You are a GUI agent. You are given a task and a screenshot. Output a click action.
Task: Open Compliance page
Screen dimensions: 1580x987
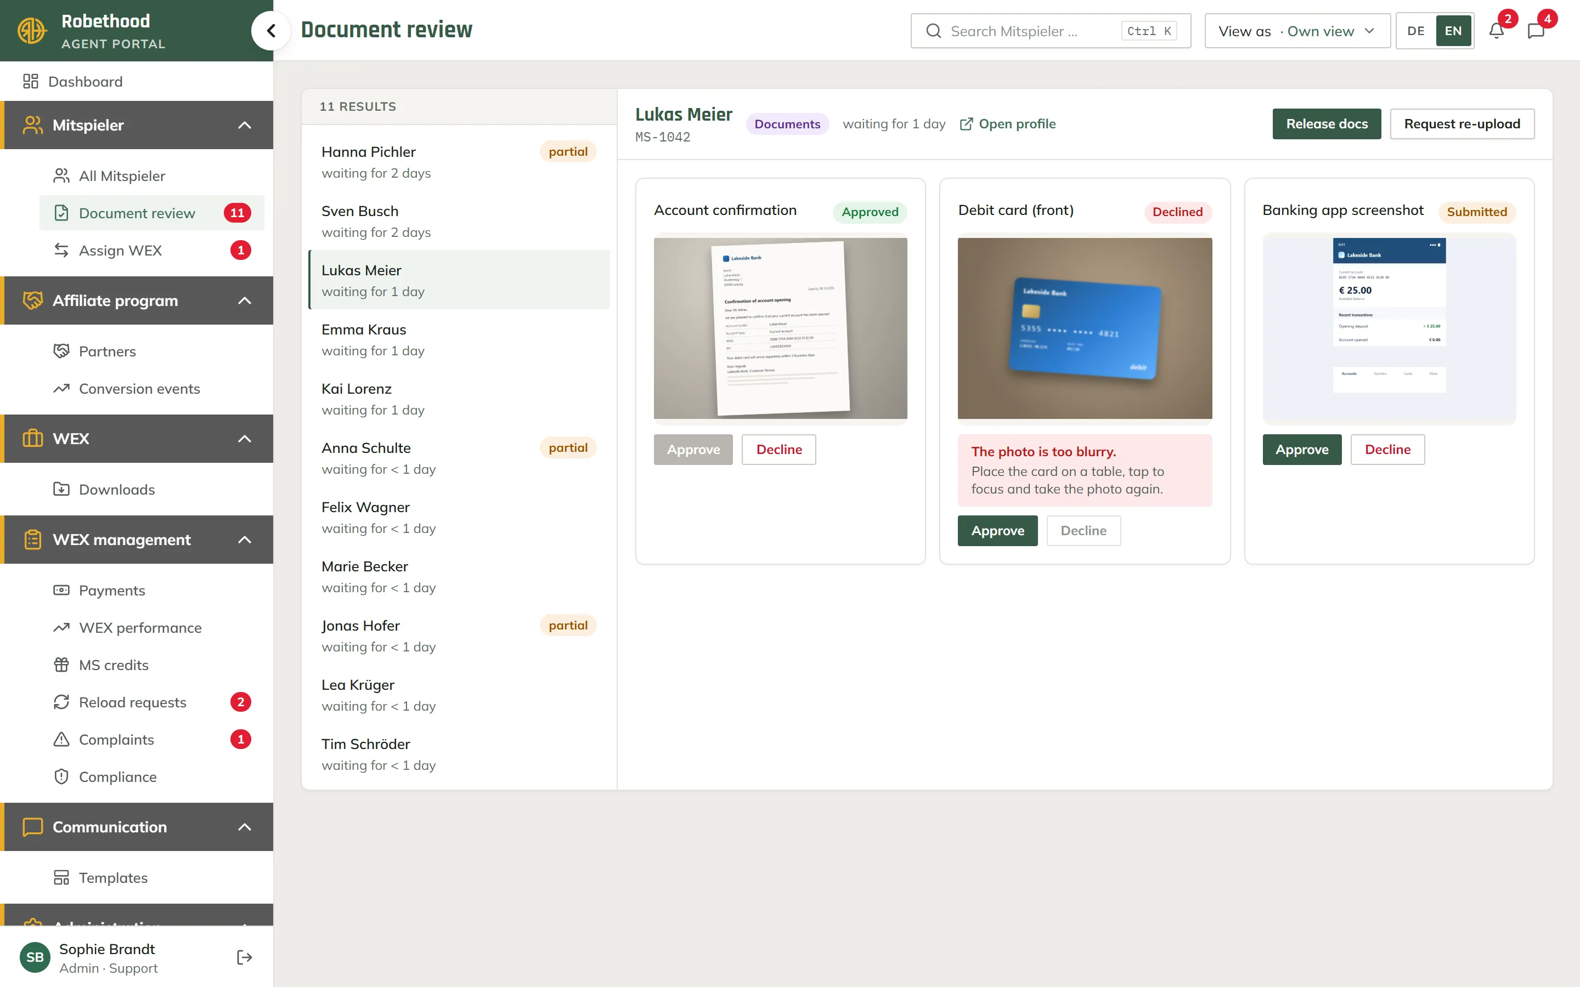pos(151,776)
